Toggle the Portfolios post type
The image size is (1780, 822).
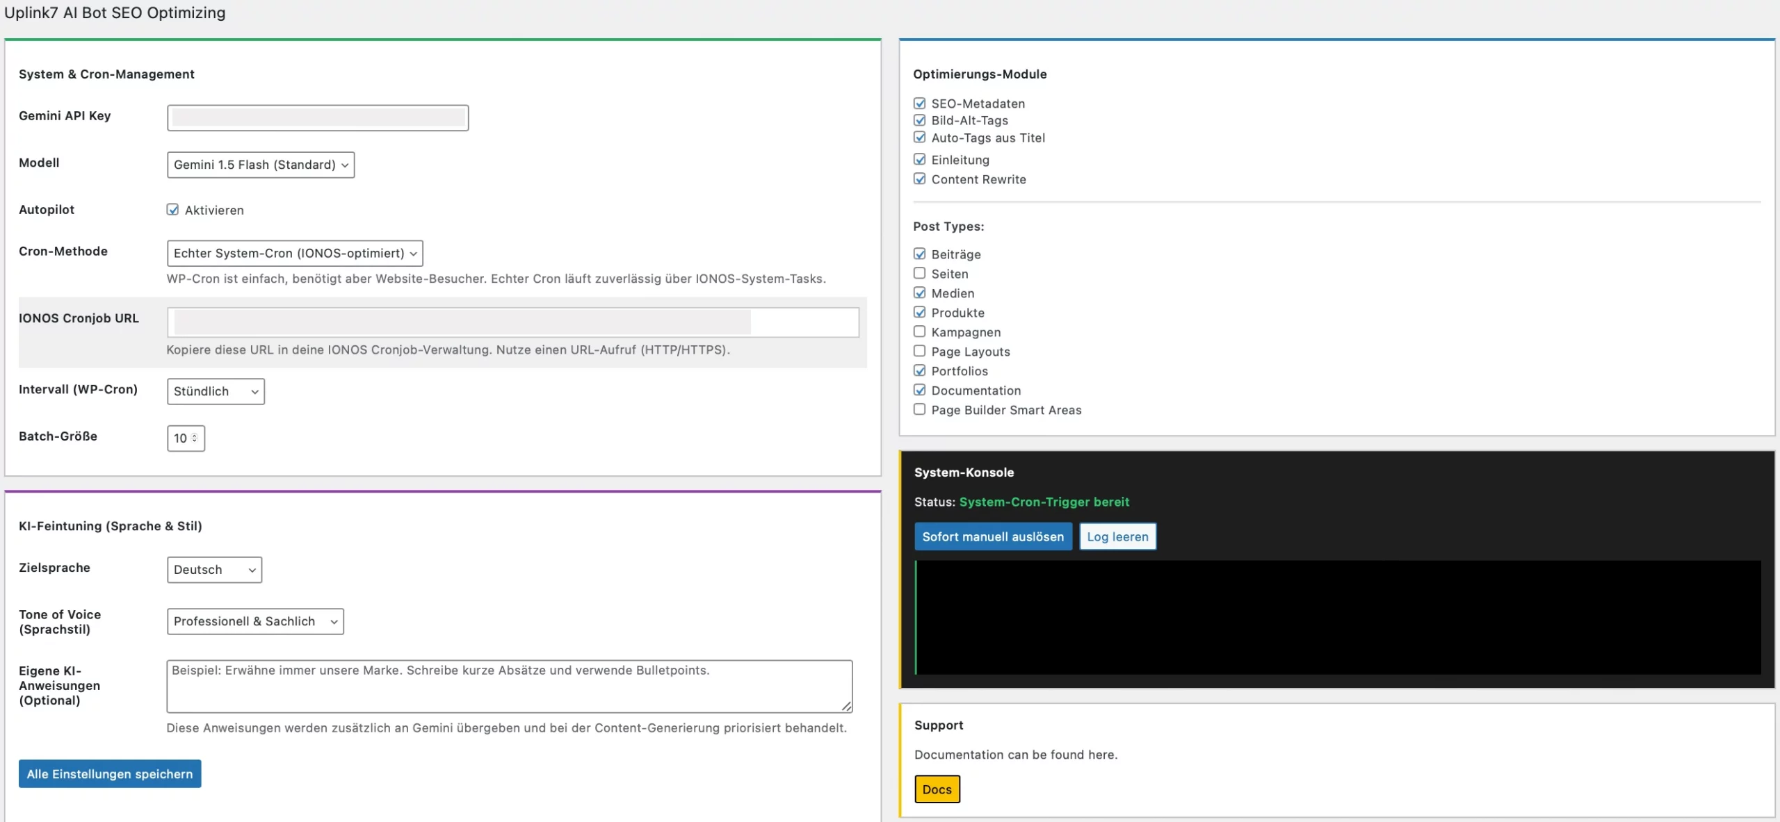pyautogui.click(x=919, y=371)
